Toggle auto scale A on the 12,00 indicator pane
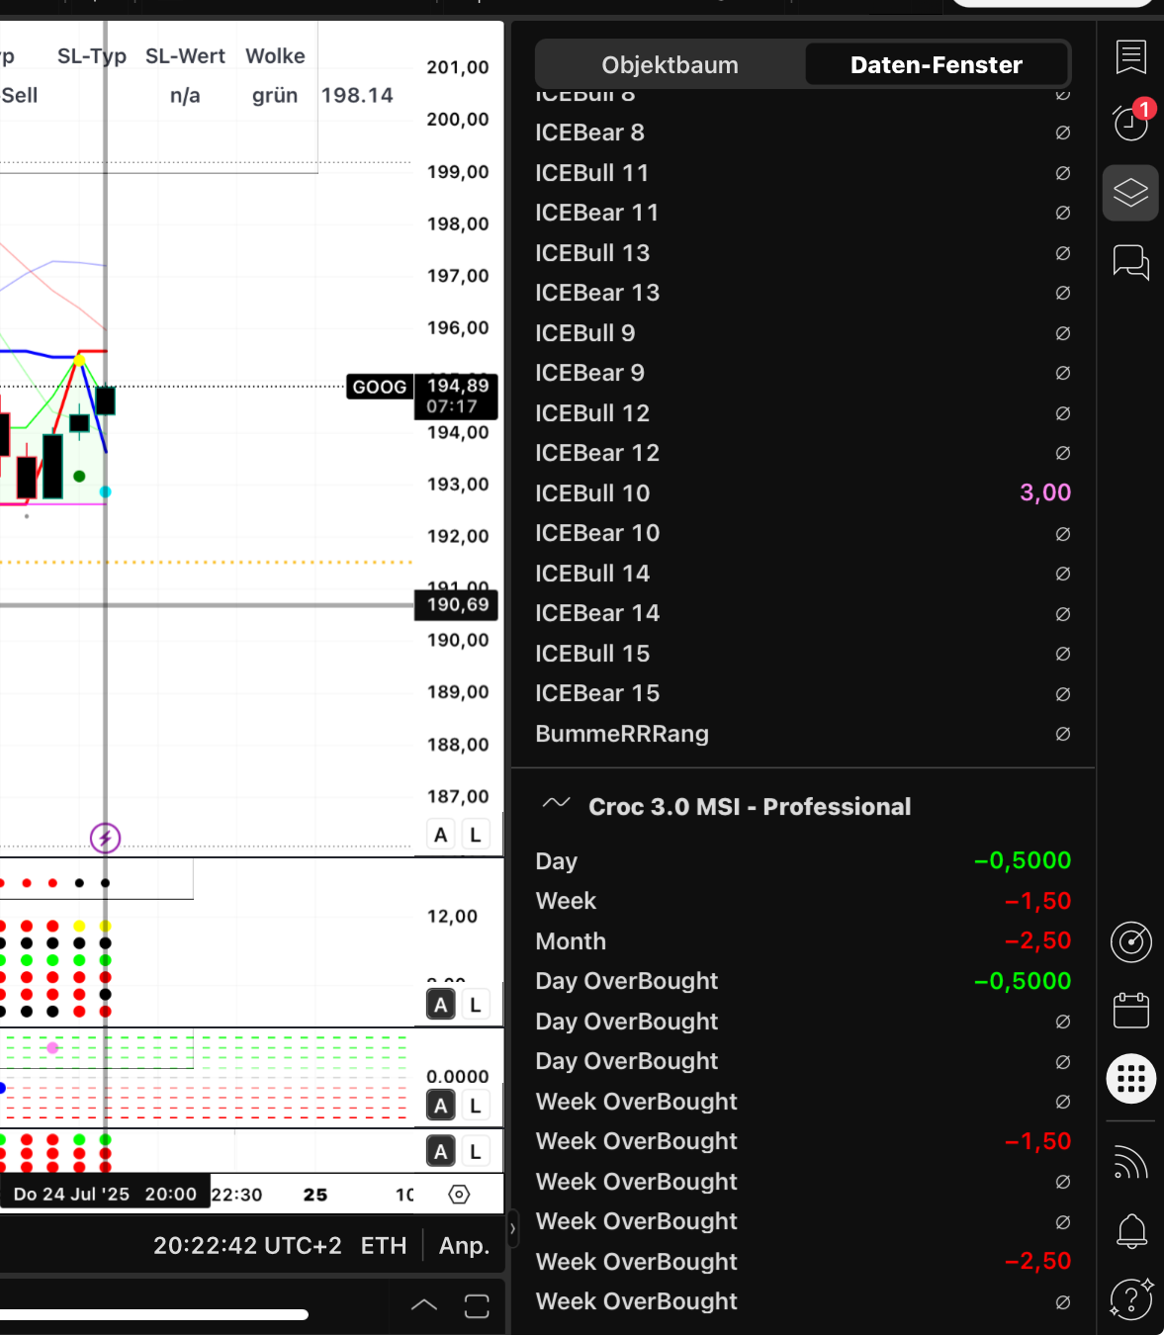Screen dimensions: 1164x1335 pyautogui.click(x=441, y=1005)
